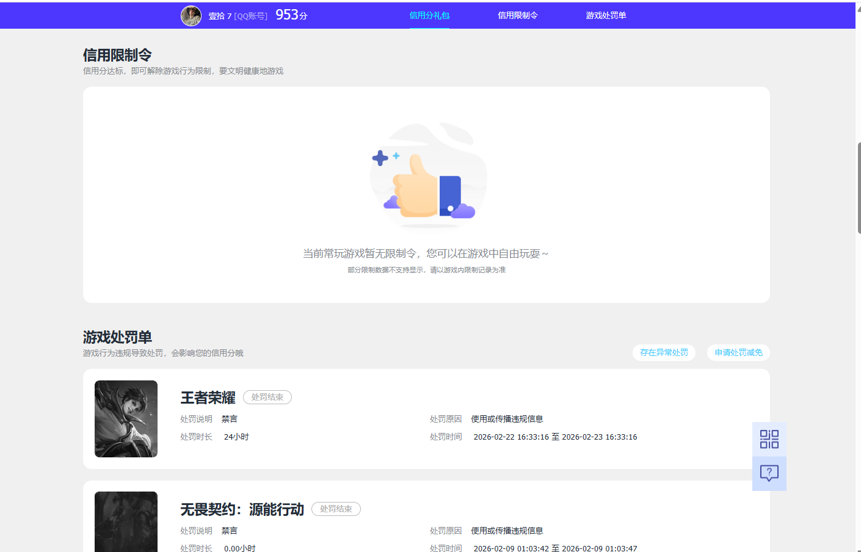This screenshot has height=552, width=861.
Task: Switch to the 游戏处罚单 tab
Action: pos(605,15)
